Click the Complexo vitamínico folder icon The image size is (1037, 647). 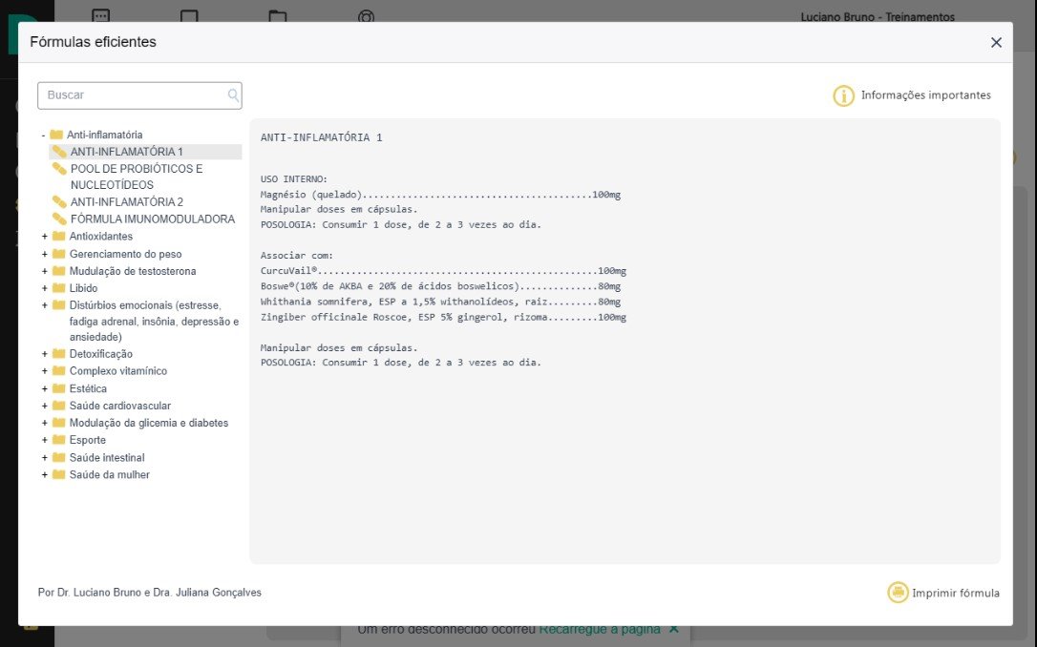(59, 371)
